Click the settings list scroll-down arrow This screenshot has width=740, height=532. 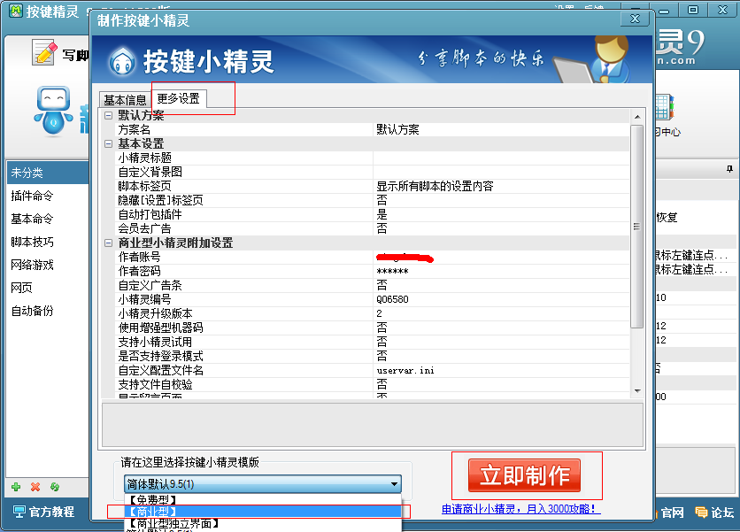tap(637, 391)
